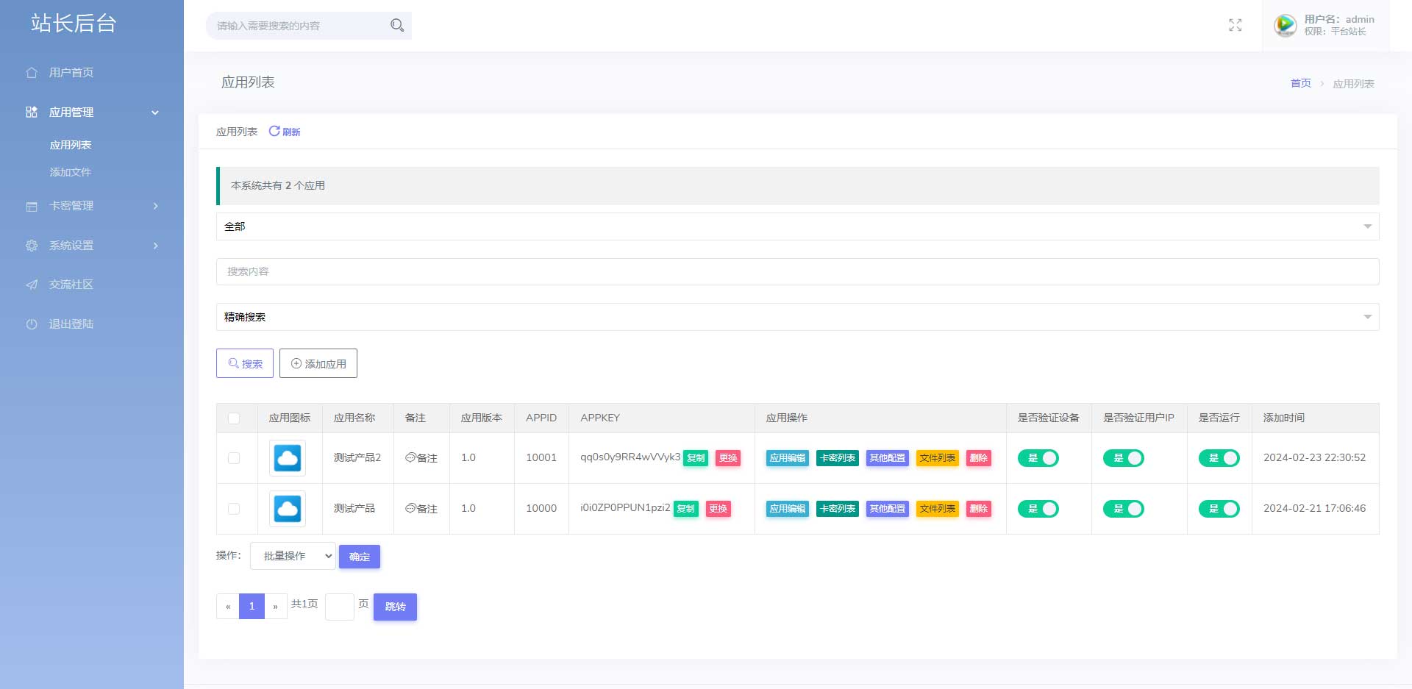Click the 用户首页 home icon in sidebar
Image resolution: width=1412 pixels, height=689 pixels.
tap(32, 73)
